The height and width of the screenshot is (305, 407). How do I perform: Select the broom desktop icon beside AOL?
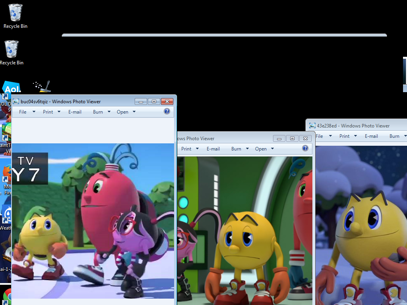[x=42, y=86]
